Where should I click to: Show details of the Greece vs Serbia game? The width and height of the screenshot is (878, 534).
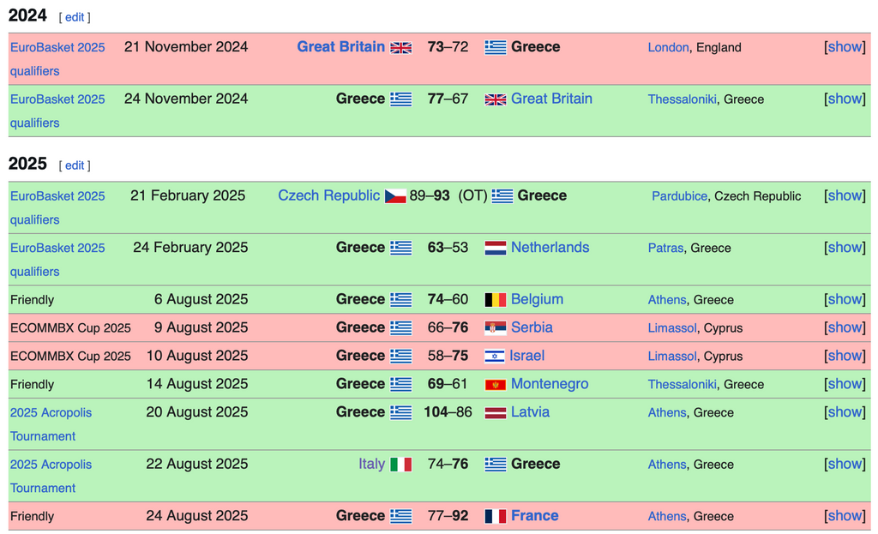pos(845,327)
